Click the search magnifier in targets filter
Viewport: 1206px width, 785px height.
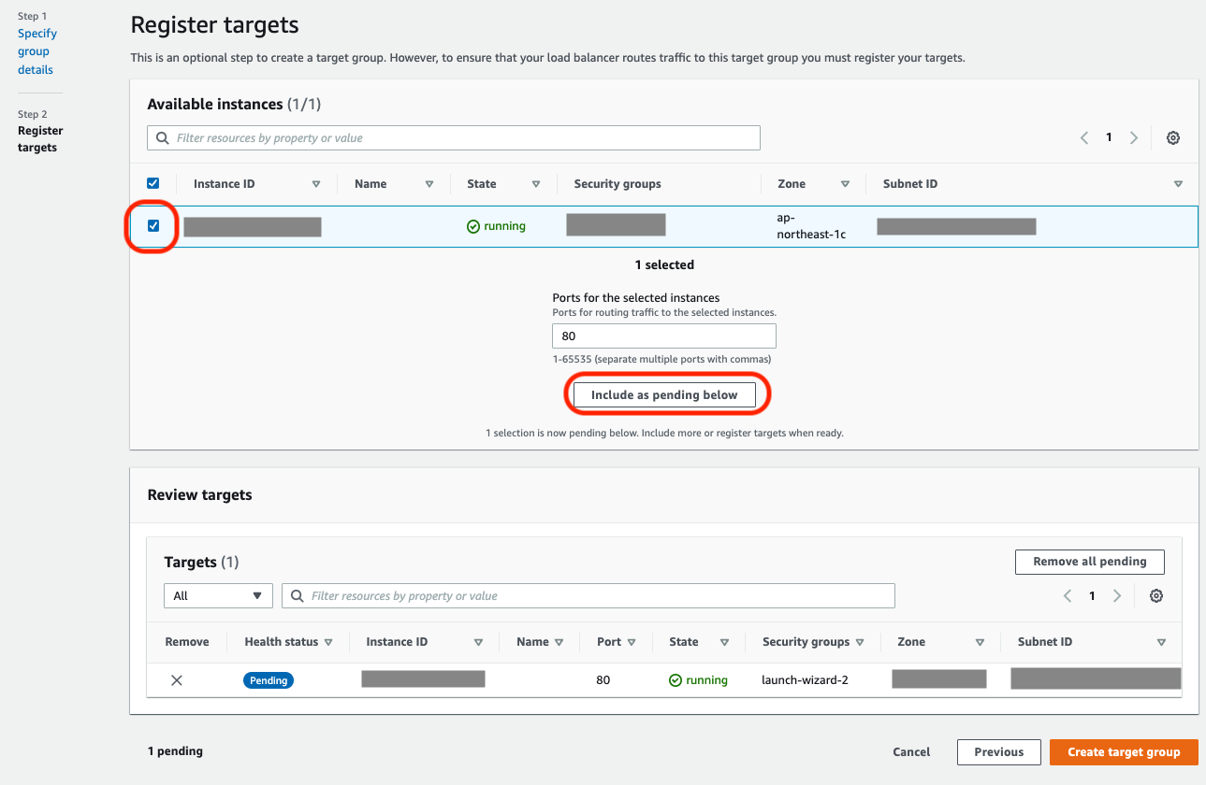pos(297,595)
